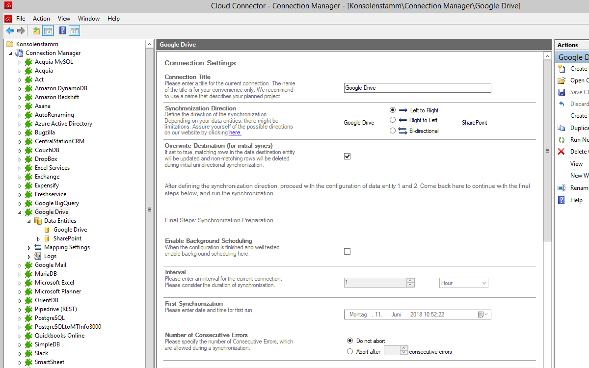
Task: Click the "here." link for sync directions
Action: click(x=235, y=132)
